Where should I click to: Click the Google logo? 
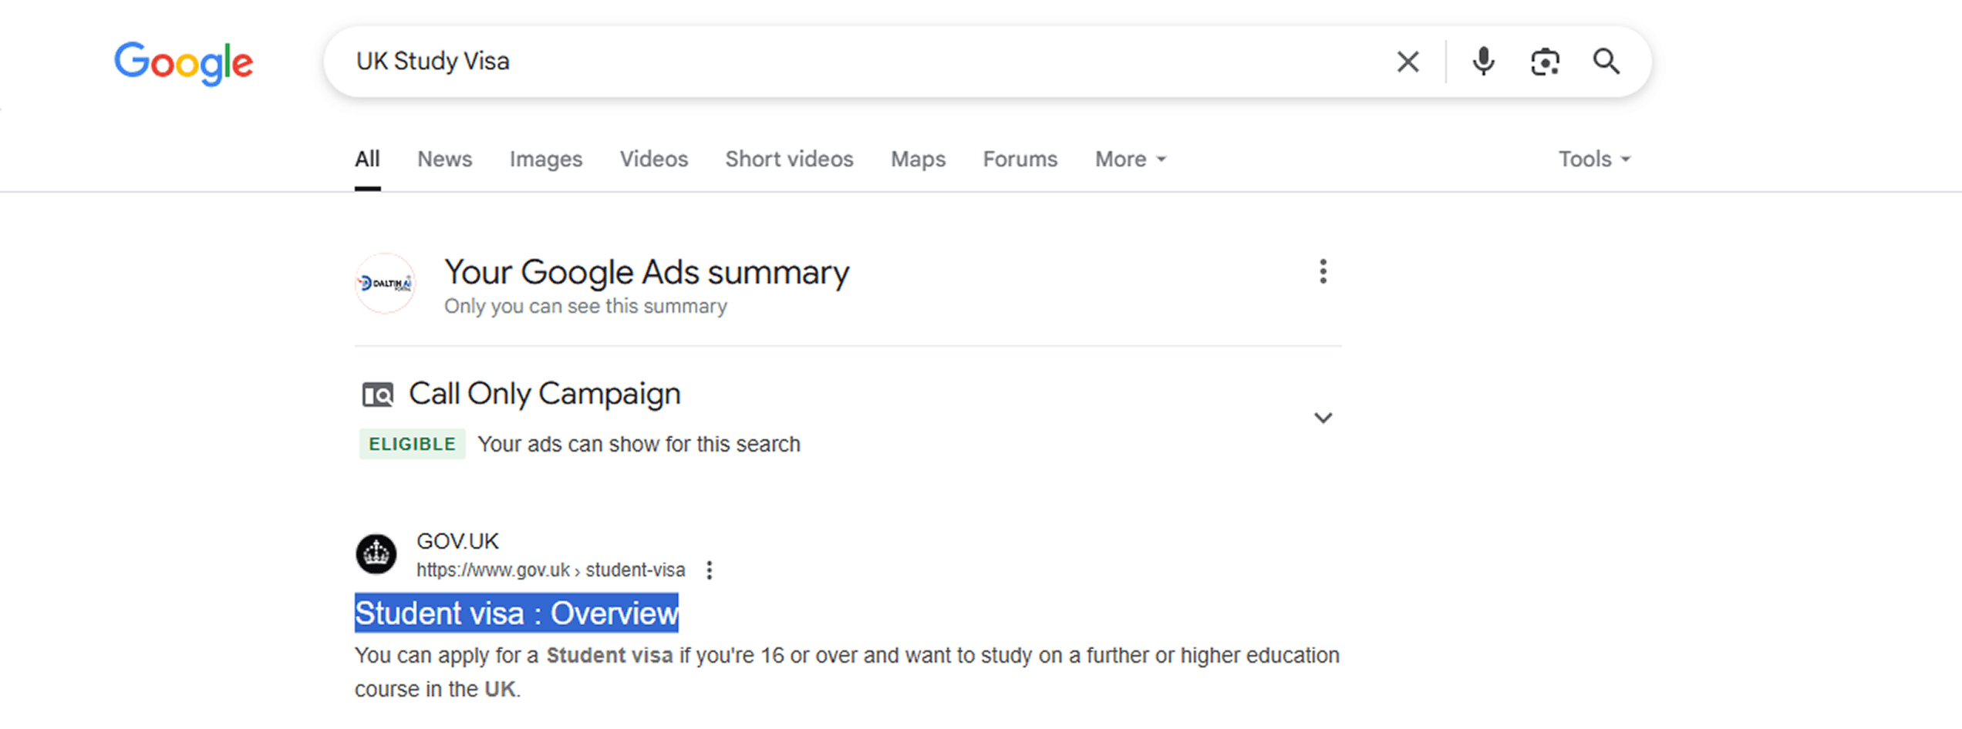click(x=184, y=62)
